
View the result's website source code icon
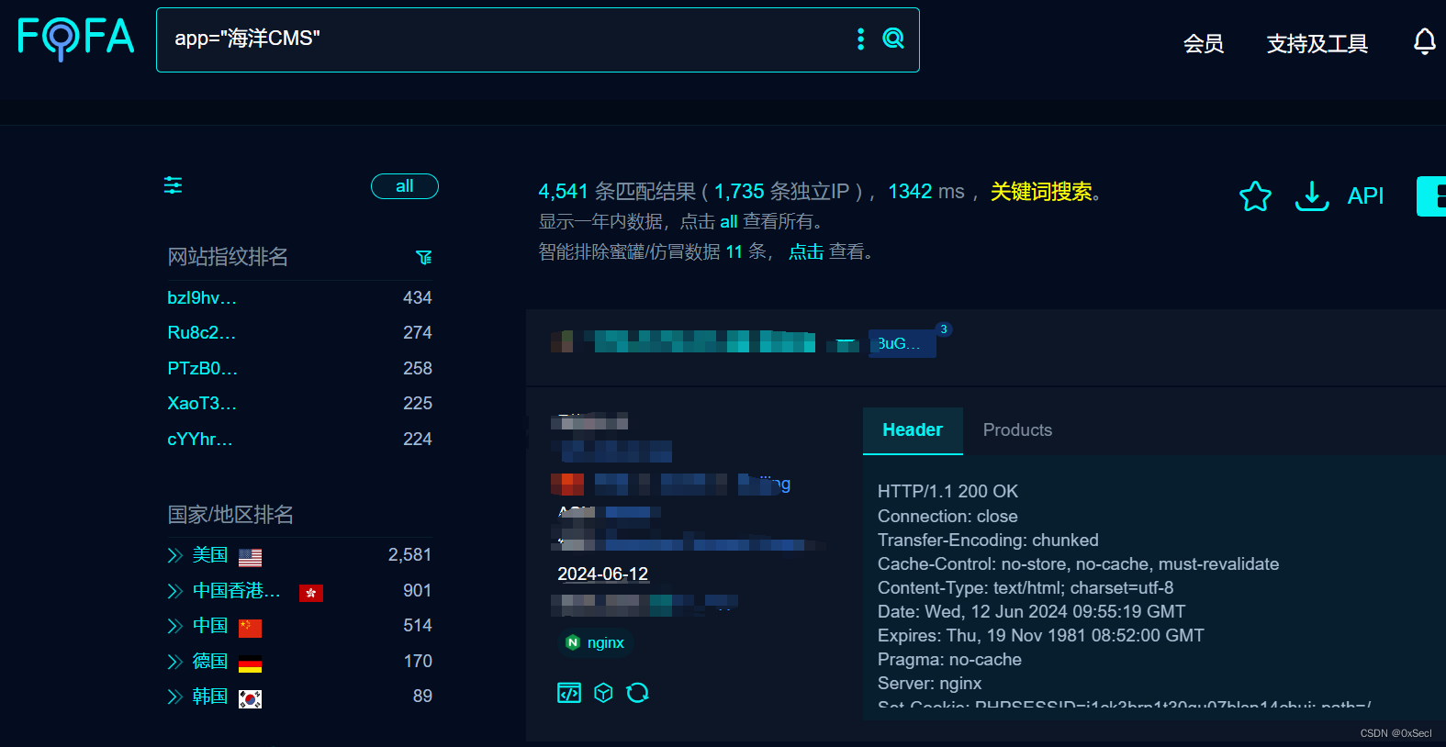tap(569, 692)
